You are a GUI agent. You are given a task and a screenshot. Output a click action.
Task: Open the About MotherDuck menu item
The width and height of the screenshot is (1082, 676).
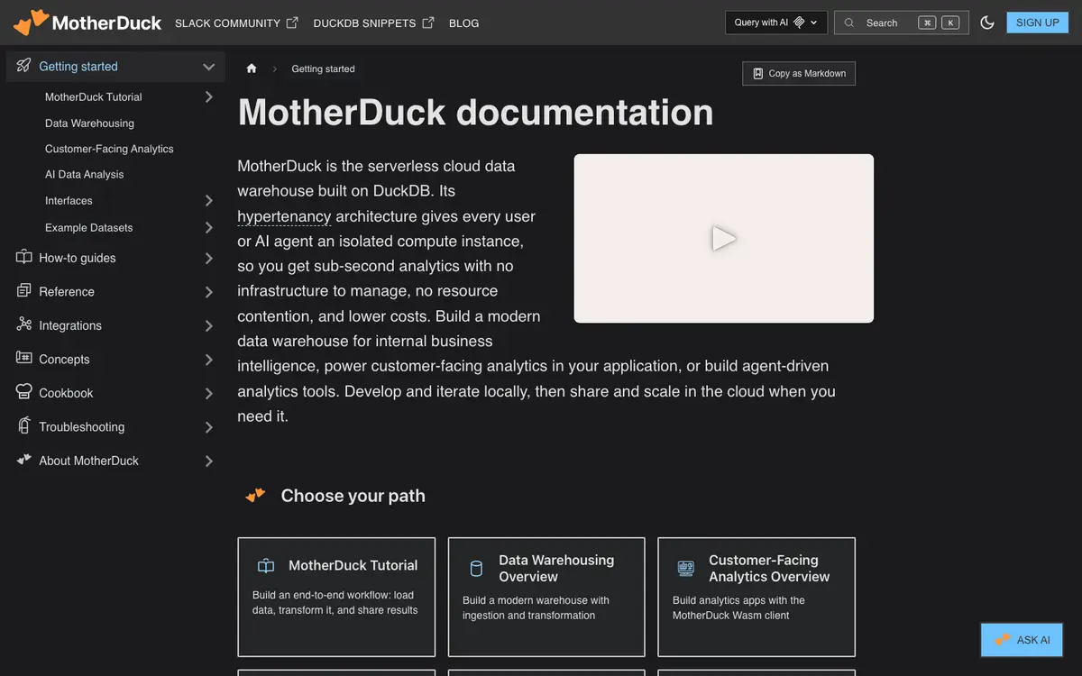click(x=89, y=461)
